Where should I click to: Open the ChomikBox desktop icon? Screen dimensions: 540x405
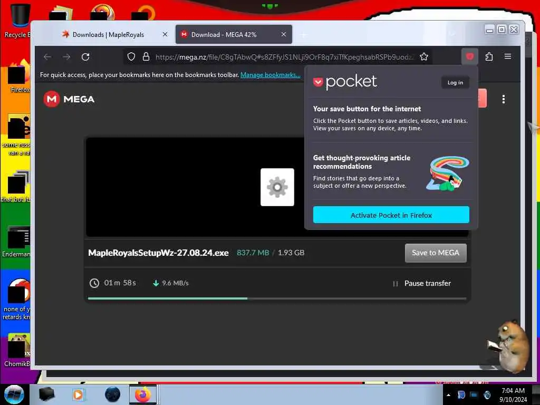[17, 350]
